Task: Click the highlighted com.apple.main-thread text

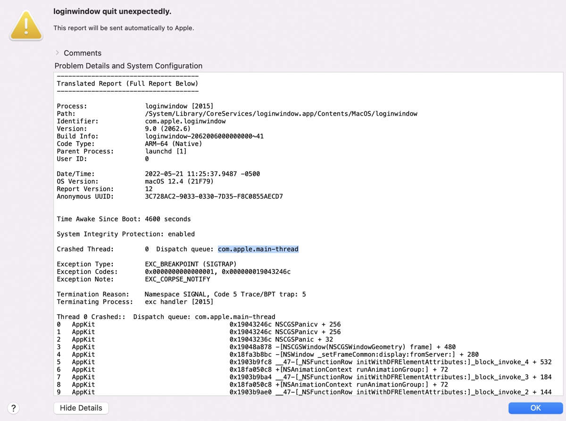Action: point(258,249)
